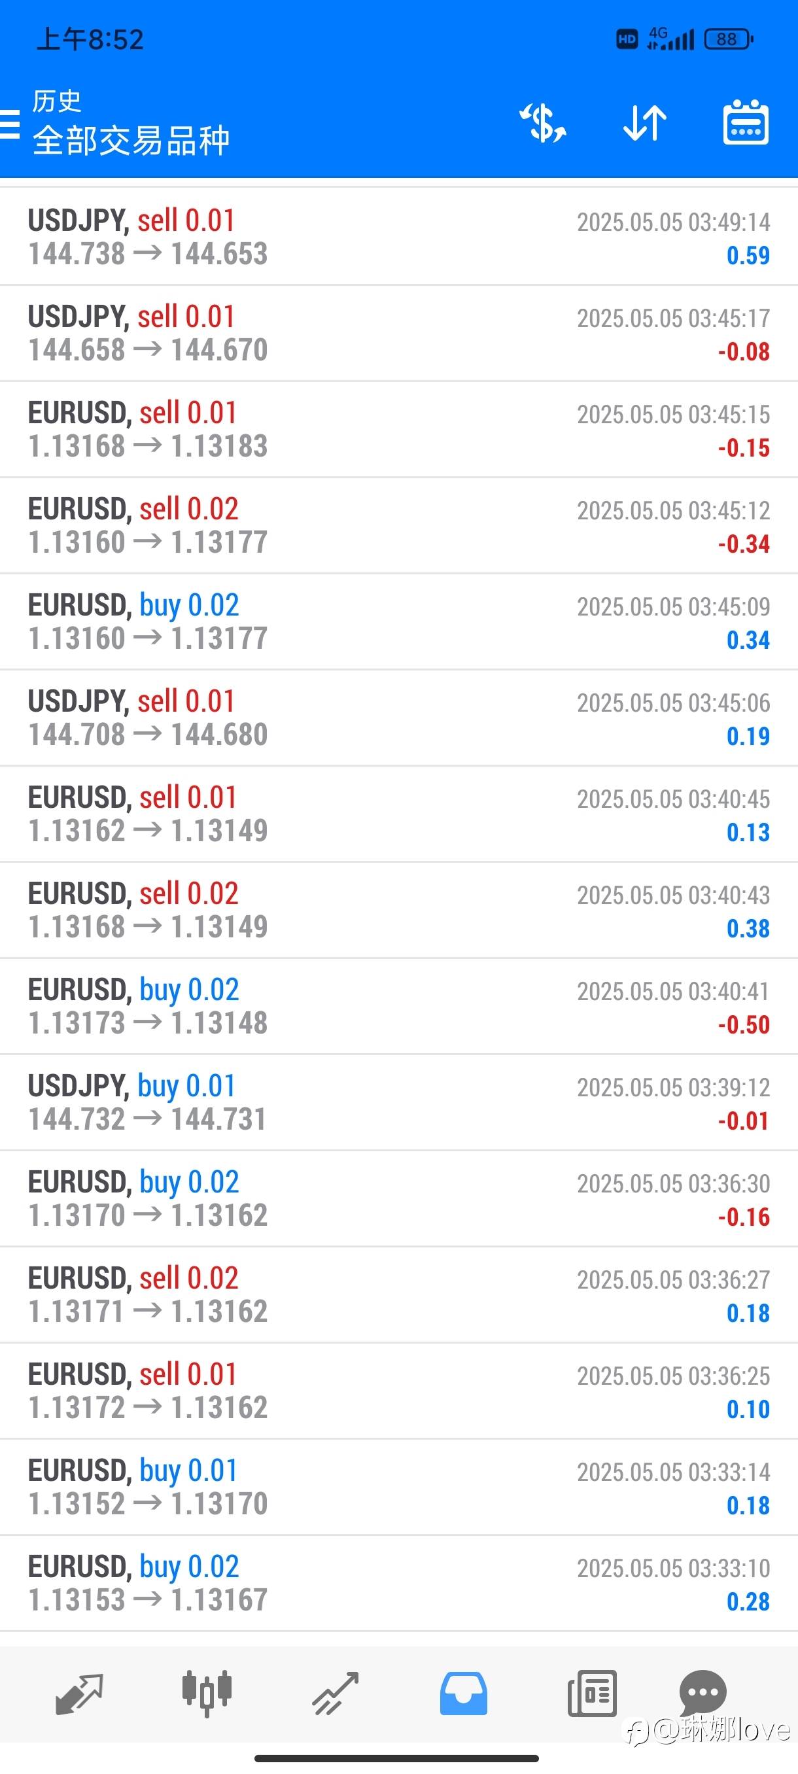This screenshot has width=798, height=1774.
Task: Open the 全部交易品种 symbol filter title
Action: [131, 141]
